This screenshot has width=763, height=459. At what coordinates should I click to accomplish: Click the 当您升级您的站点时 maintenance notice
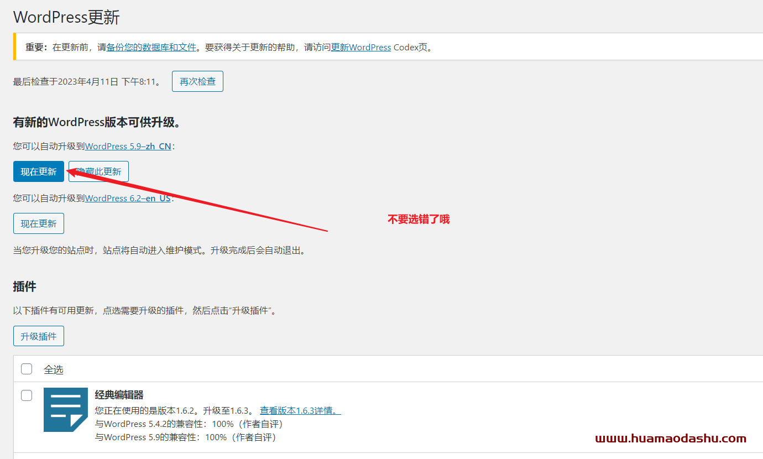point(160,251)
